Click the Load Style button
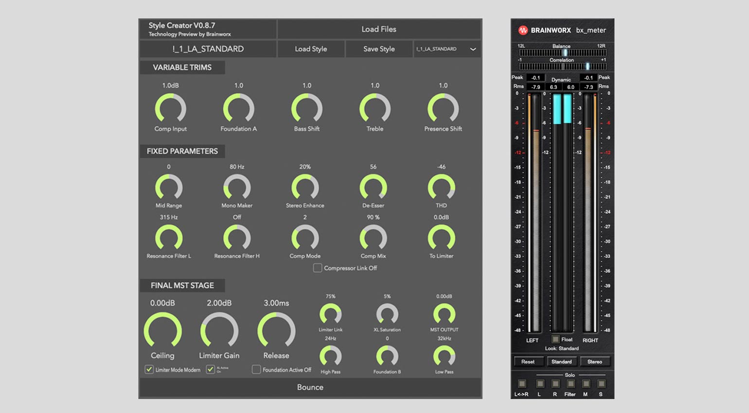Viewport: 749px width, 413px height. pos(311,49)
